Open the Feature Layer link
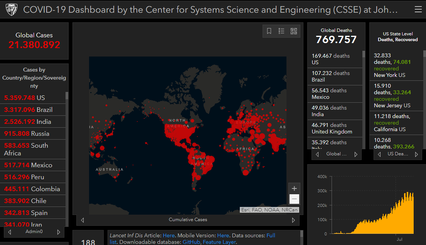This screenshot has width=426, height=245. click(x=219, y=242)
